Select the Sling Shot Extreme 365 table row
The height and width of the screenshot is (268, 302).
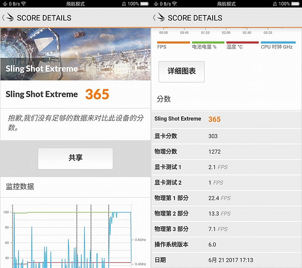[226, 119]
